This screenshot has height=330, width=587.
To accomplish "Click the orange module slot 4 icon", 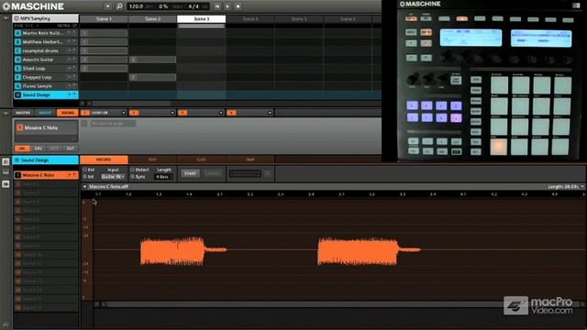I will tap(231, 113).
